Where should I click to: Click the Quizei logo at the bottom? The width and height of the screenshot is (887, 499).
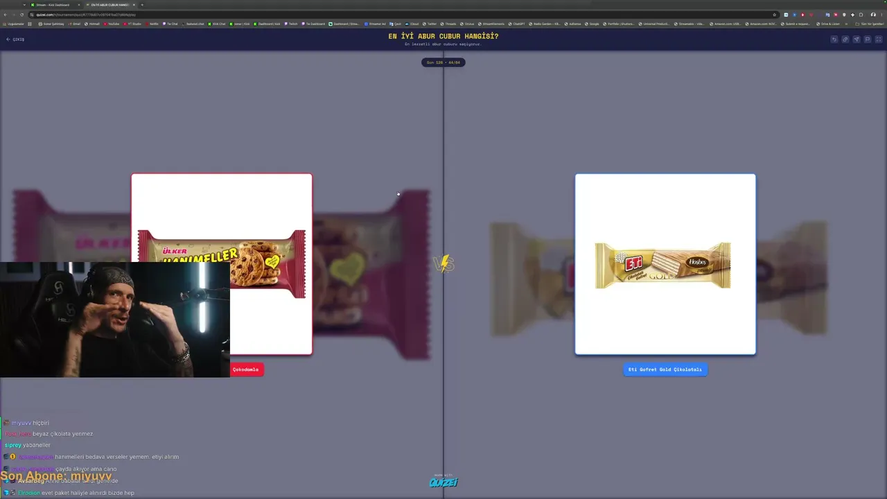443,482
